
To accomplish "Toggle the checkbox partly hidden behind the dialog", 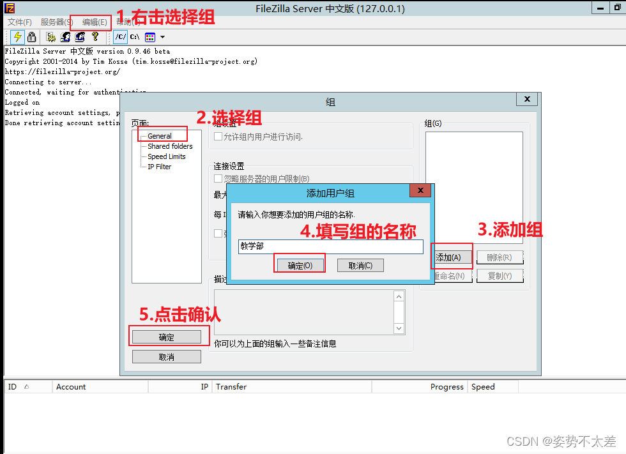I will pyautogui.click(x=218, y=233).
